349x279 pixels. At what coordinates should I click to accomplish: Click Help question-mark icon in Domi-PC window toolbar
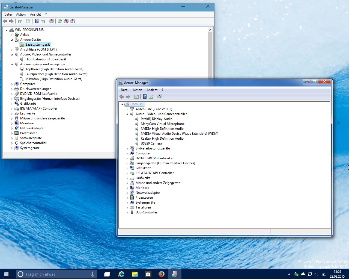tap(145, 97)
